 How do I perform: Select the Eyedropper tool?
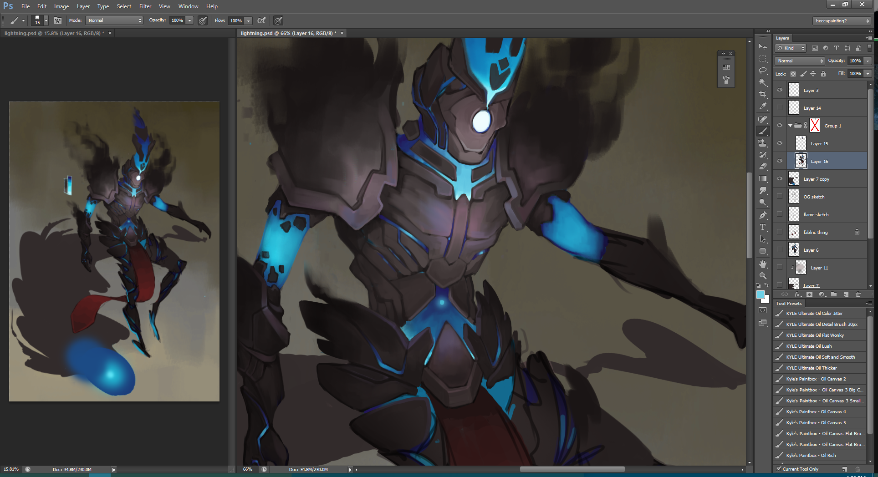tap(763, 107)
